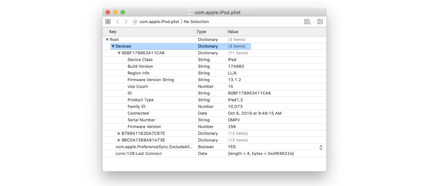Open the editor options lines icon

307,21
